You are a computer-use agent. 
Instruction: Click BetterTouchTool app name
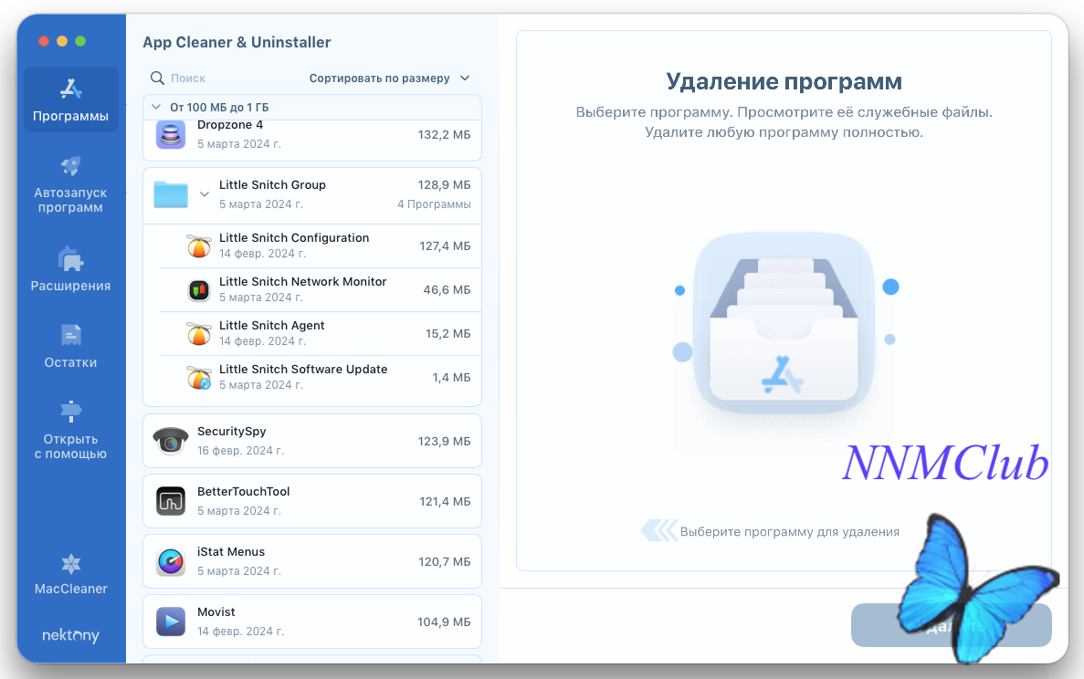click(243, 491)
